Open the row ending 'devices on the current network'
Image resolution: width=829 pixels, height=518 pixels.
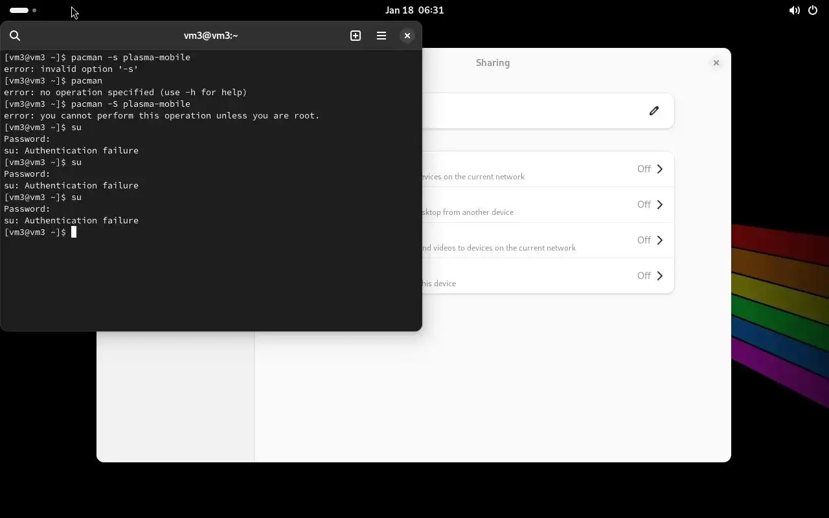(548, 169)
